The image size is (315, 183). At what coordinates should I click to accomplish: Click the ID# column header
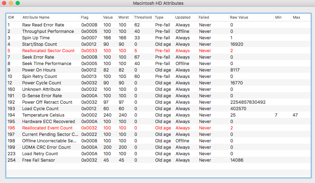pos(14,17)
